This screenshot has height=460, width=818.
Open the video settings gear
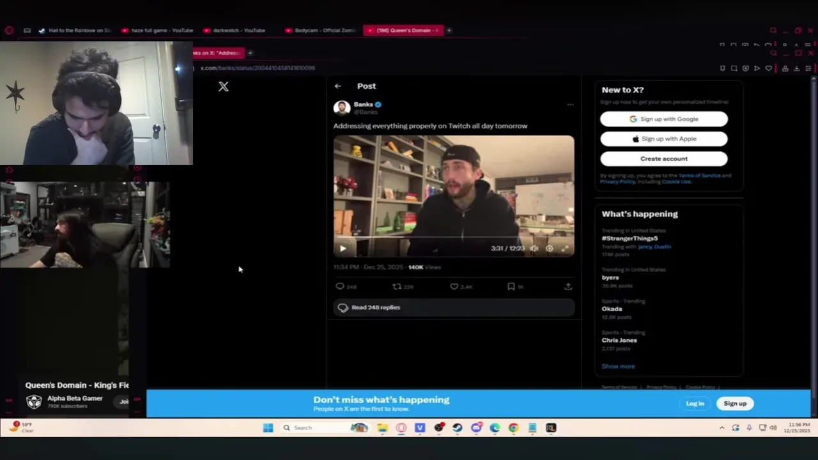[549, 249]
